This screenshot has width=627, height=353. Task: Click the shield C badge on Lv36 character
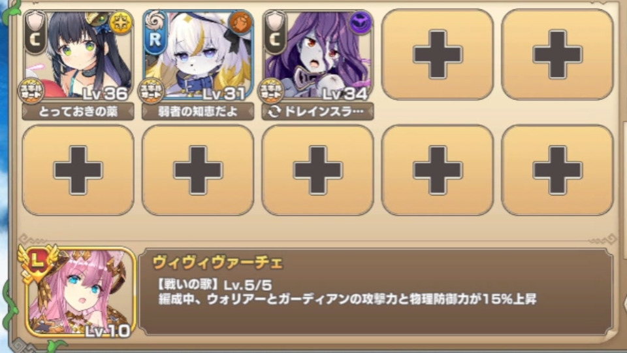(x=35, y=32)
